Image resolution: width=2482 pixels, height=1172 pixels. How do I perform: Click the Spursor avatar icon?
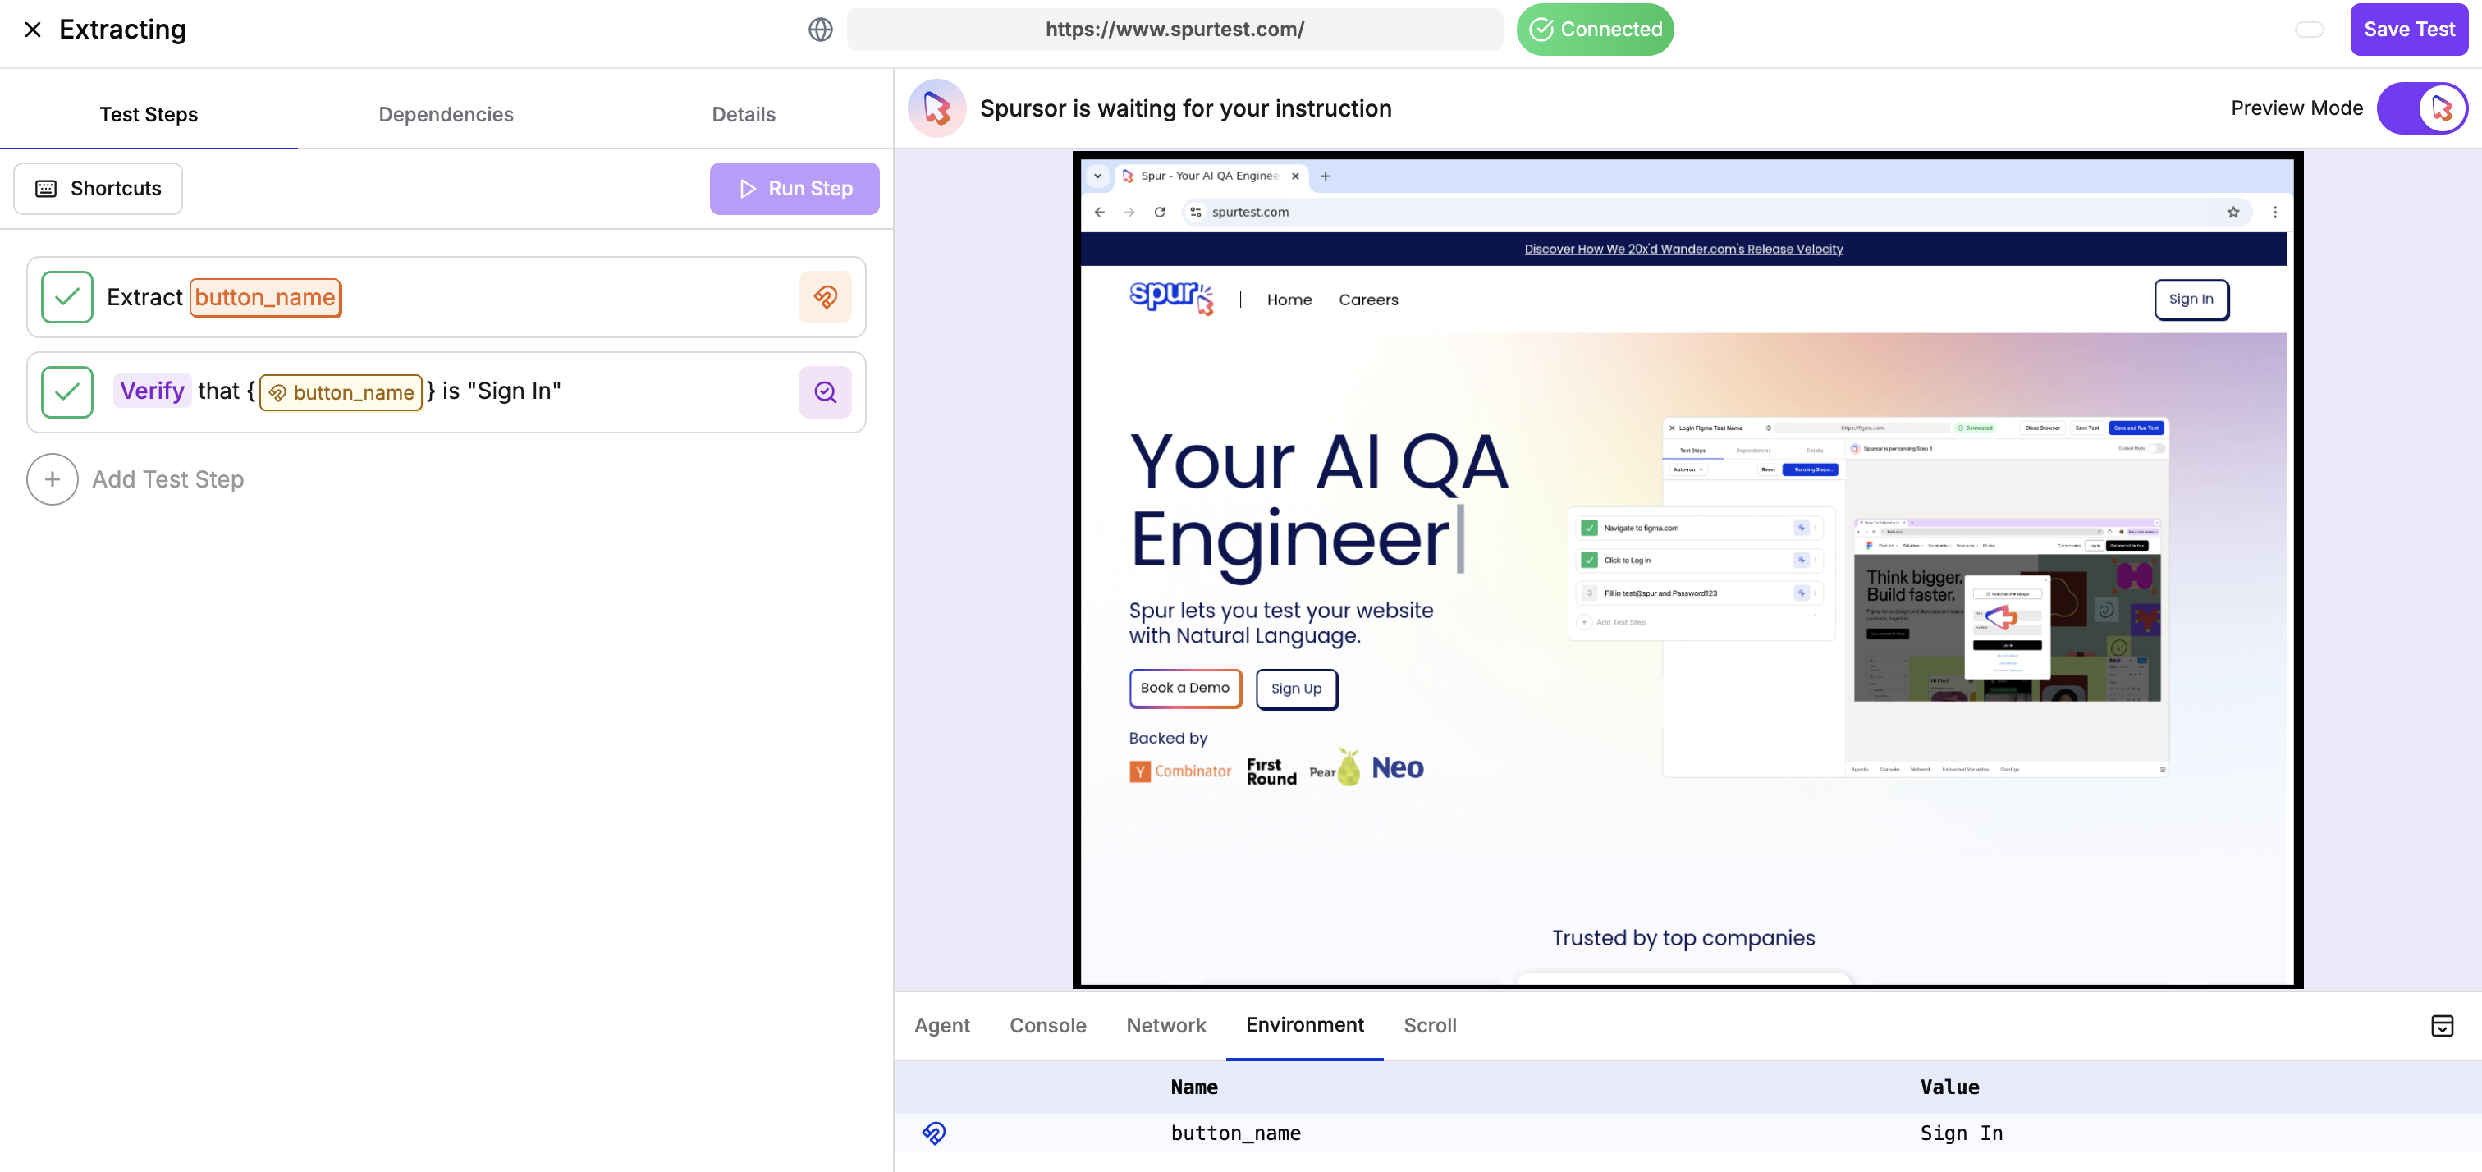936,108
